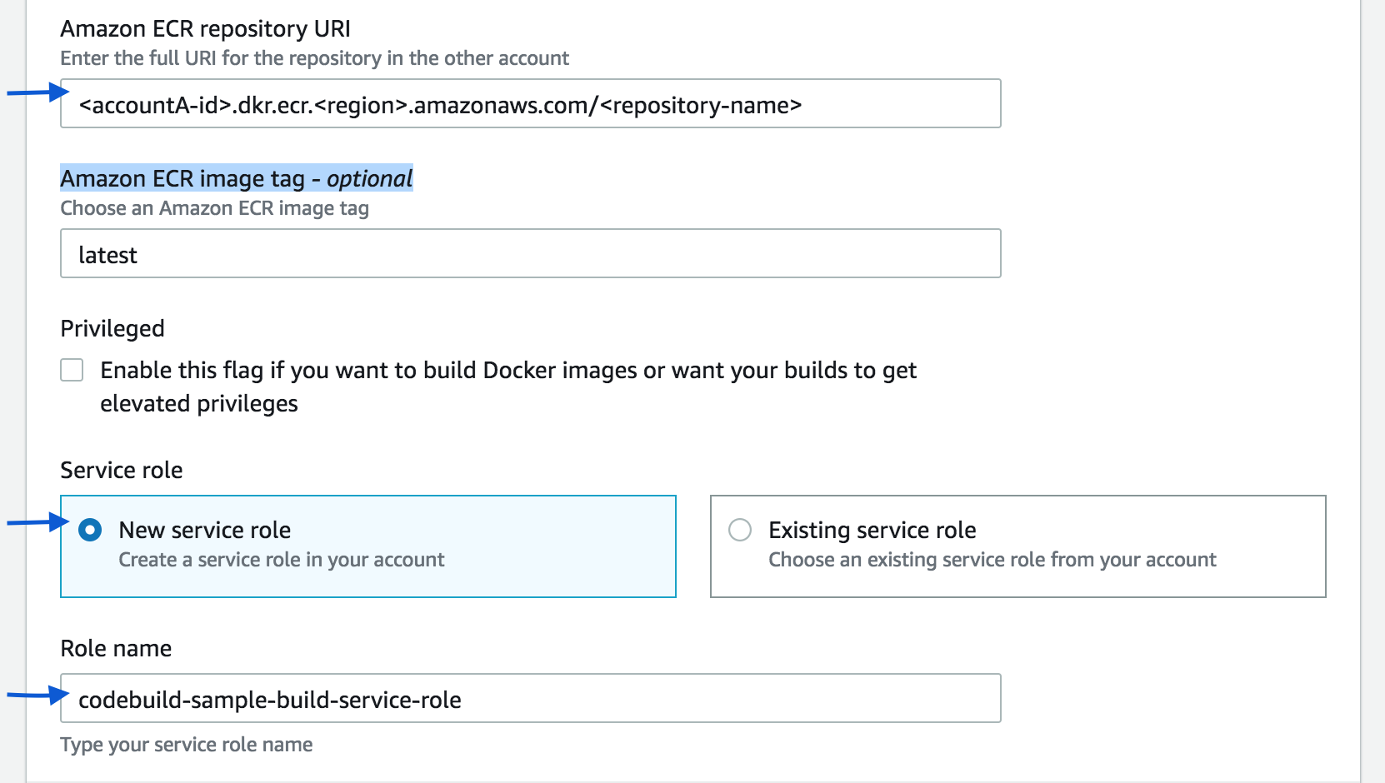The height and width of the screenshot is (783, 1385).
Task: Click the Amazon ECR repository URI input field
Action: click(x=530, y=104)
